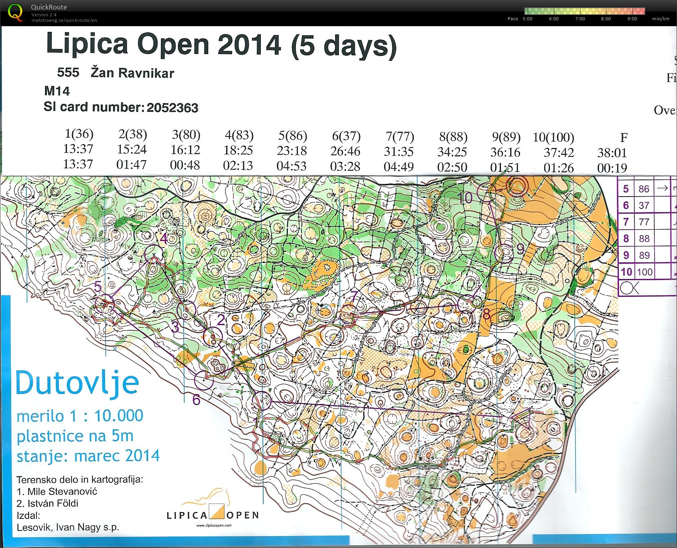
Task: Click the finish symbol below the description table
Action: 629,288
